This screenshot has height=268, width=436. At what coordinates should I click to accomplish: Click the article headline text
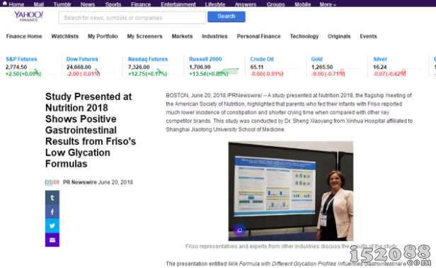click(91, 130)
